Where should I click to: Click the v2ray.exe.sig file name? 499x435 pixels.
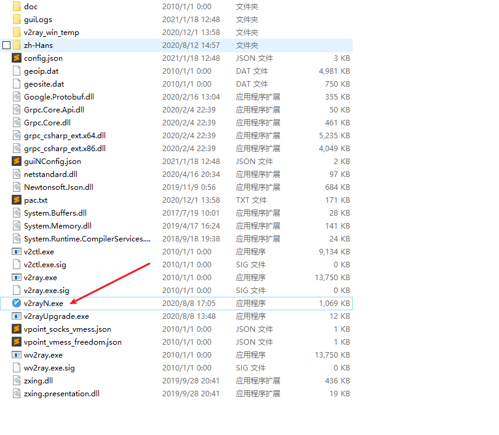[x=46, y=290]
